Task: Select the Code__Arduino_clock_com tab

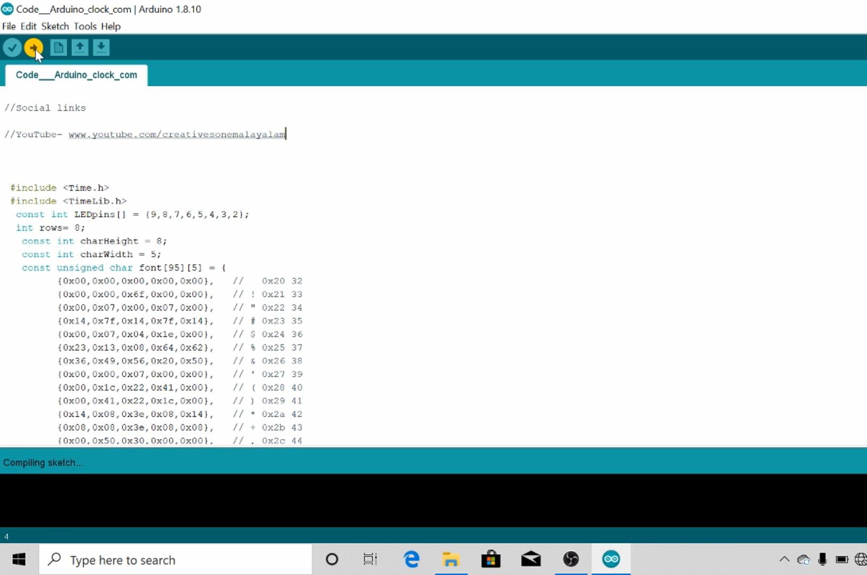Action: [x=76, y=75]
